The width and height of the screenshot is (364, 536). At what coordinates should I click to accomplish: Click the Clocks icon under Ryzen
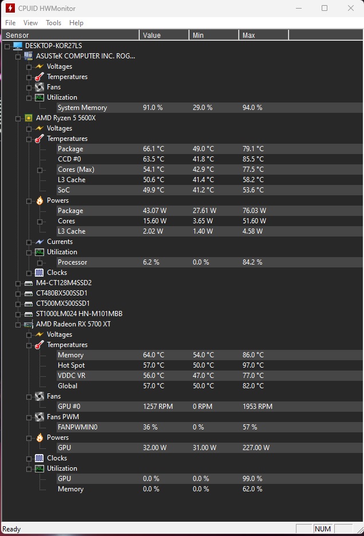pyautogui.click(x=39, y=273)
